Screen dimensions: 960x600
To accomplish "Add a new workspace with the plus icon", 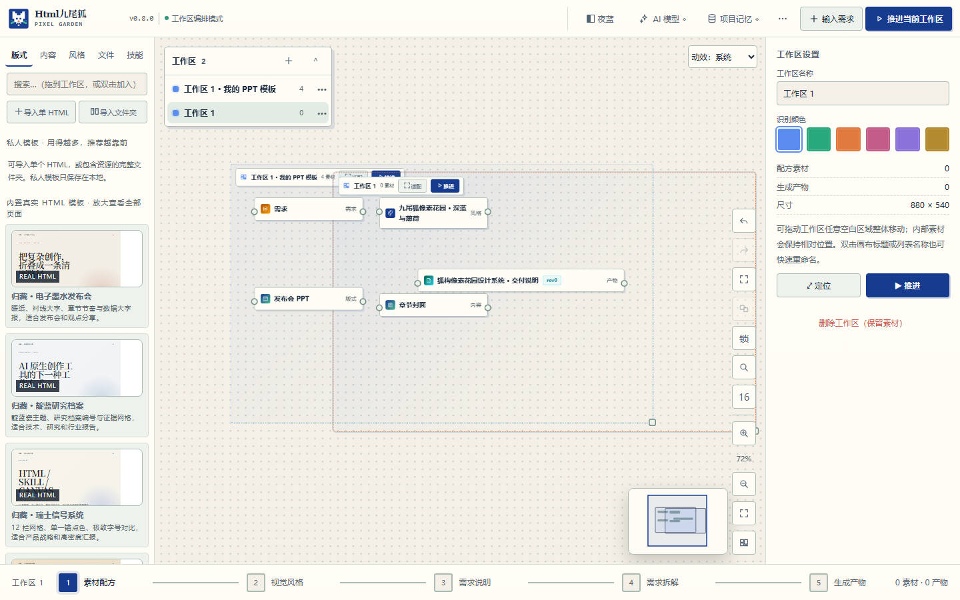I will [289, 61].
